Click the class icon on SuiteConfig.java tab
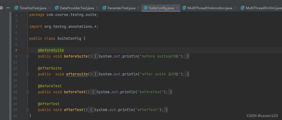This screenshot has height=120, width=282. tap(146, 8)
